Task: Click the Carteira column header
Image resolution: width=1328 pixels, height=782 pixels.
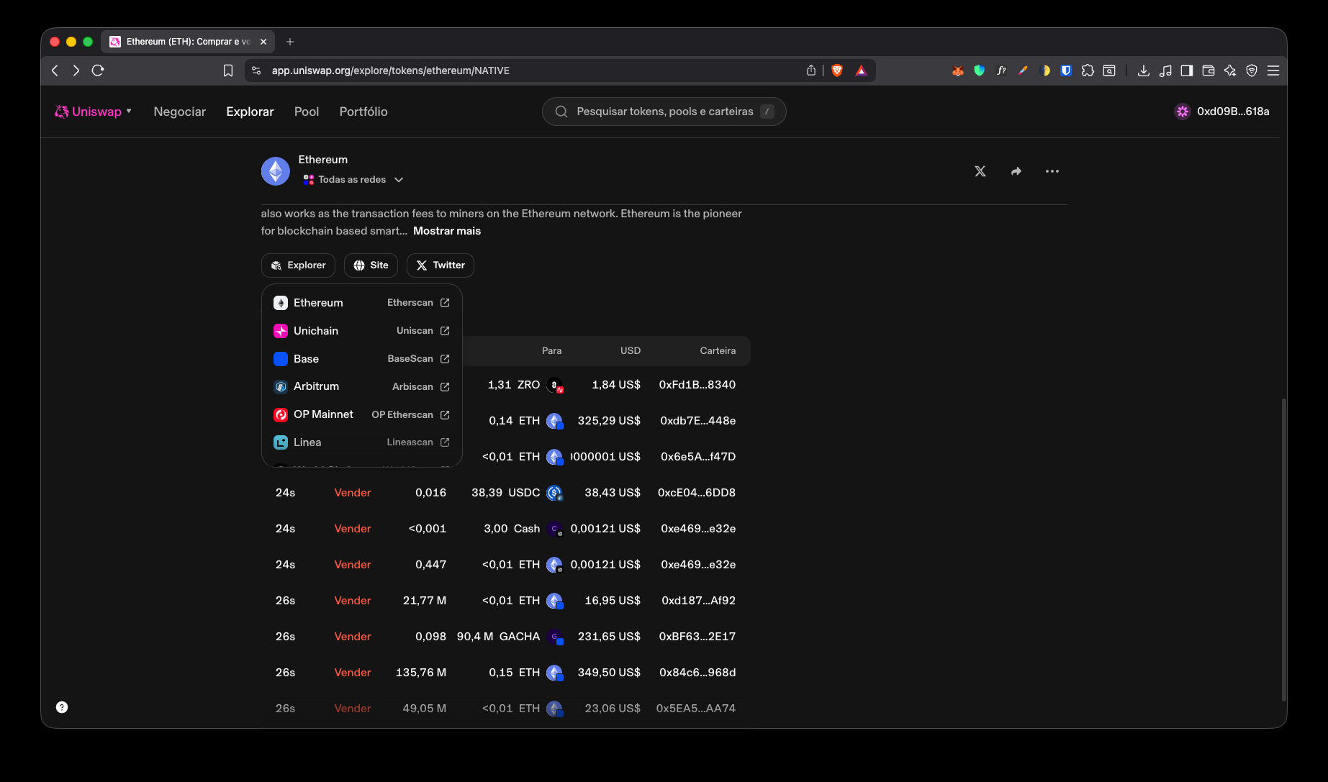Action: [718, 351]
